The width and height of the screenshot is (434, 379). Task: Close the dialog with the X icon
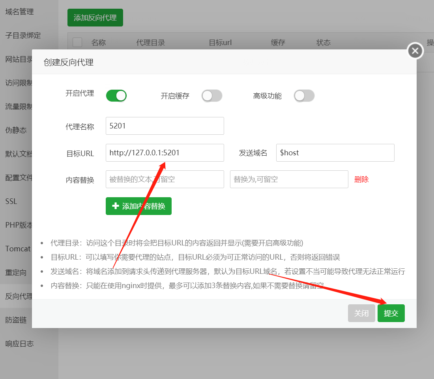click(415, 51)
